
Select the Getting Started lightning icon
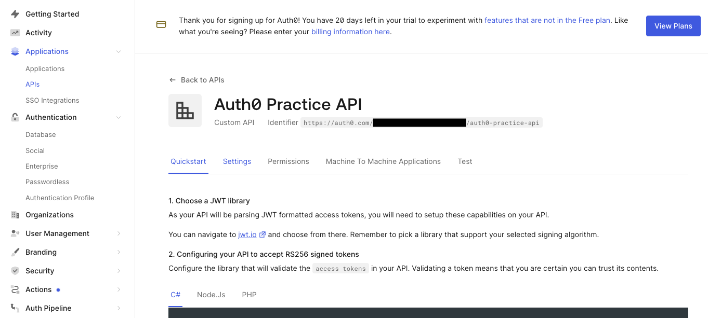point(15,13)
